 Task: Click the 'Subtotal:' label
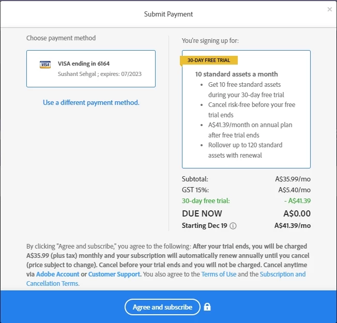(195, 179)
